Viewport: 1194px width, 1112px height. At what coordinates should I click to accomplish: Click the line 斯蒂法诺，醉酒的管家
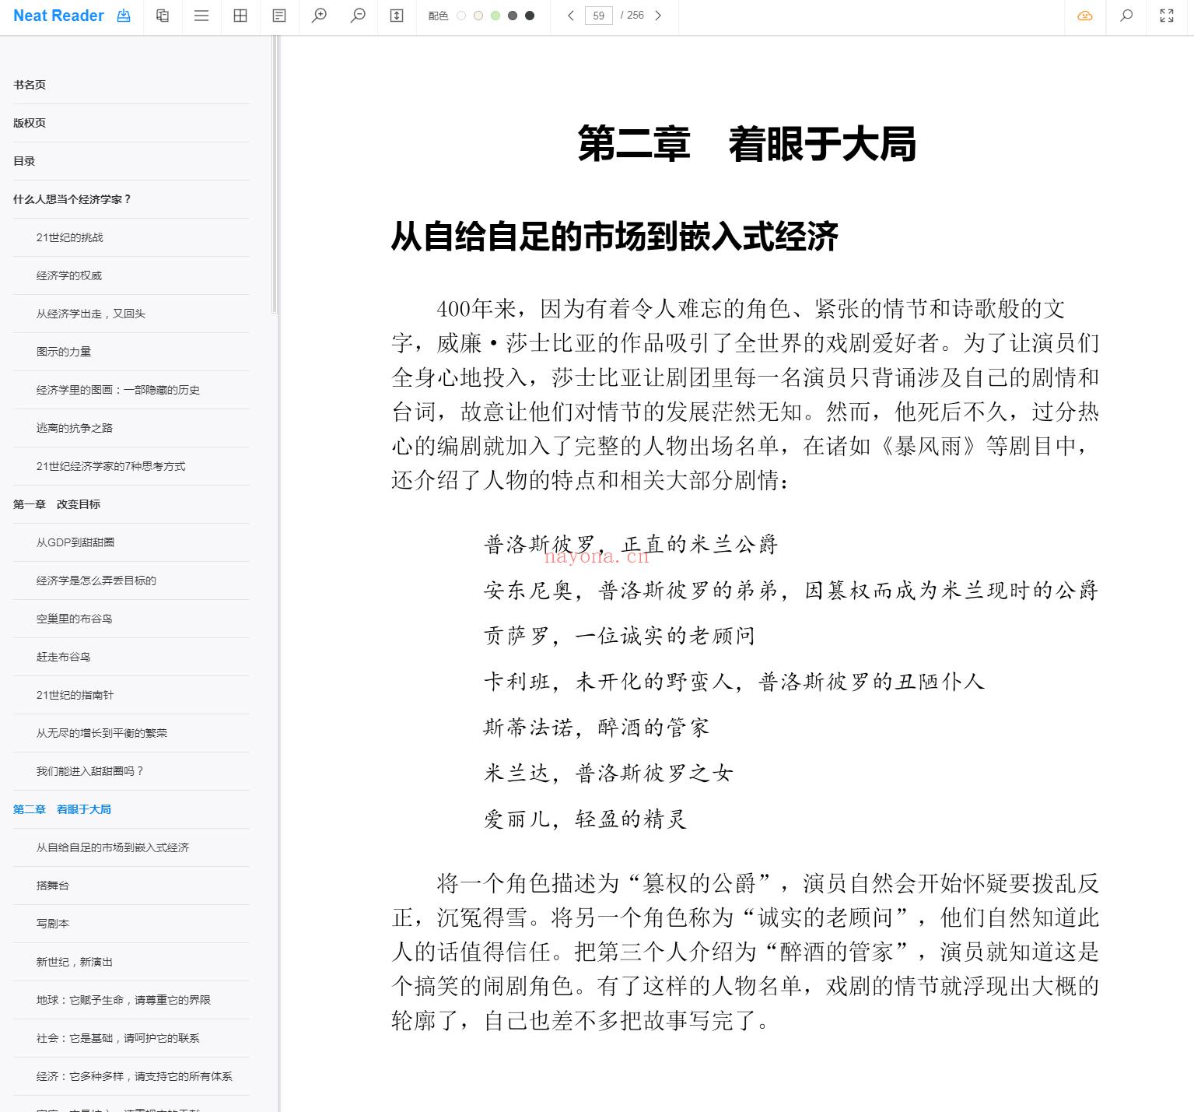(597, 728)
